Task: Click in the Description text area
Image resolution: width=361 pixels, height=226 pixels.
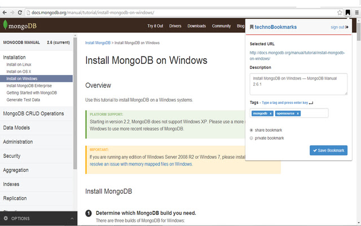Action: click(x=298, y=84)
